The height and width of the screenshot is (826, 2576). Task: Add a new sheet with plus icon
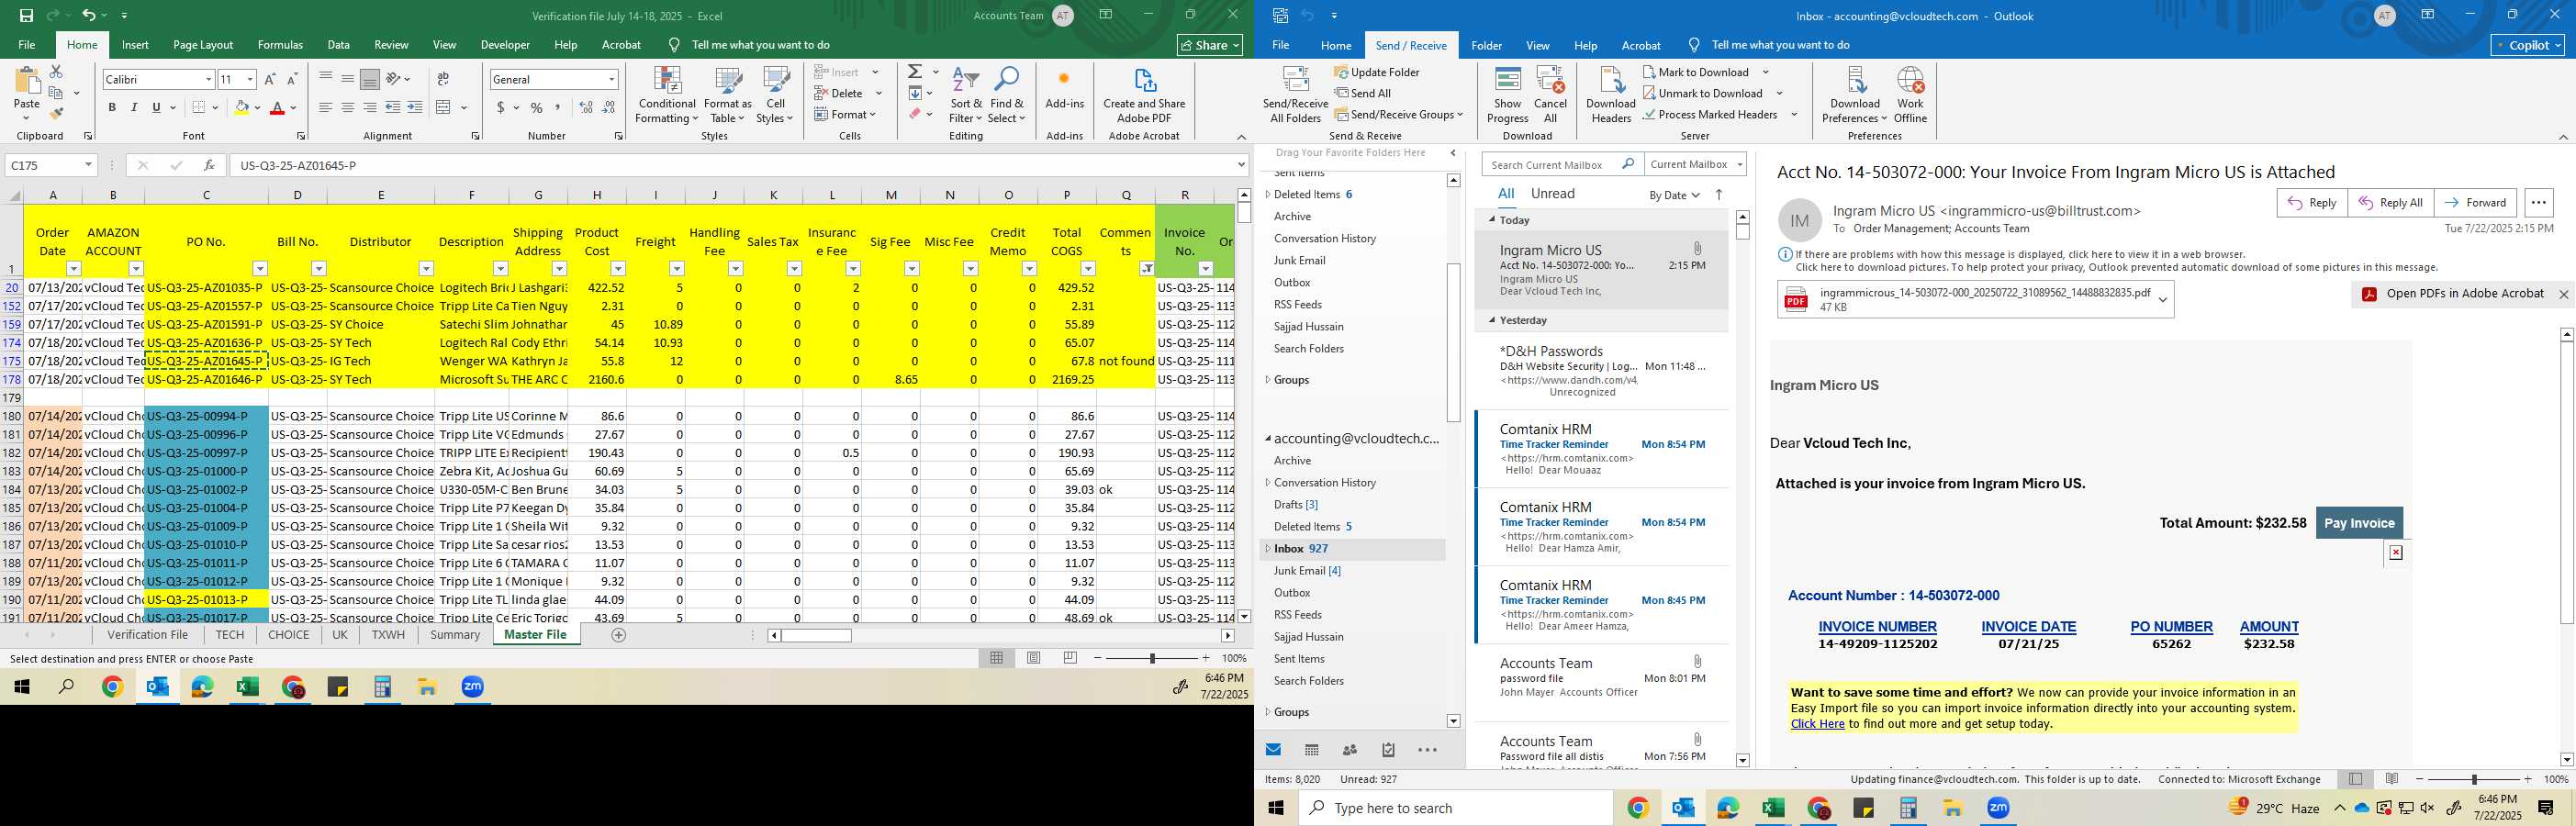pos(619,635)
